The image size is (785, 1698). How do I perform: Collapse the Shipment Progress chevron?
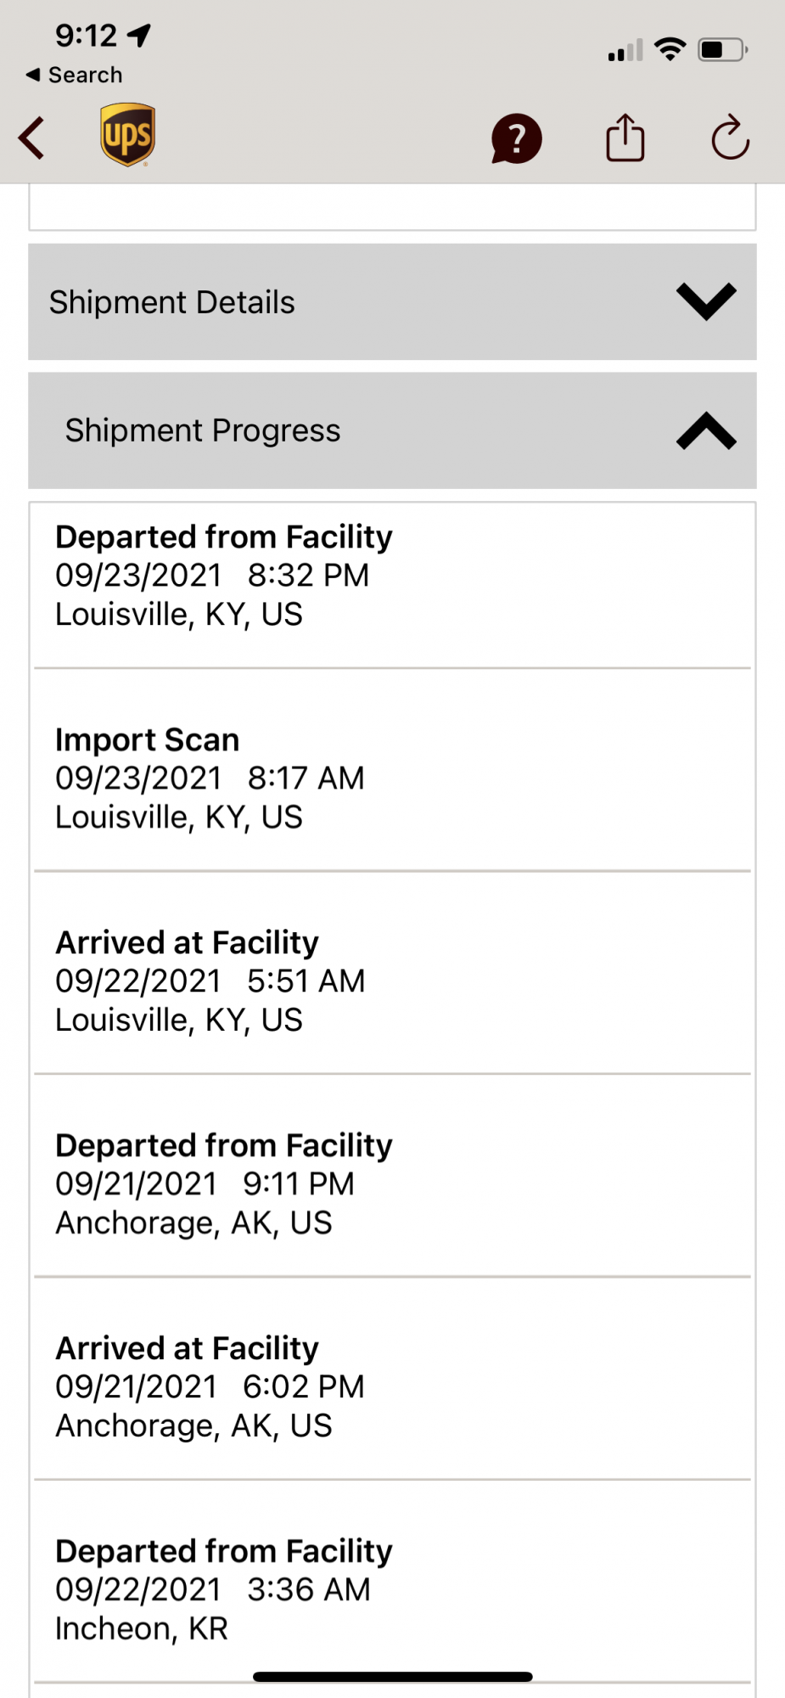(706, 430)
